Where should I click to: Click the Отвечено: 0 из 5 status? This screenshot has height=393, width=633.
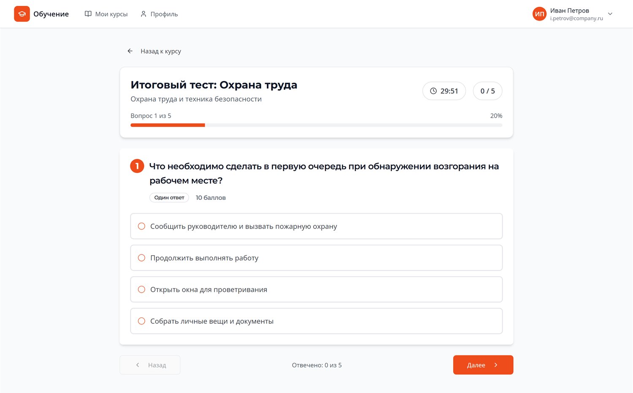click(x=317, y=365)
